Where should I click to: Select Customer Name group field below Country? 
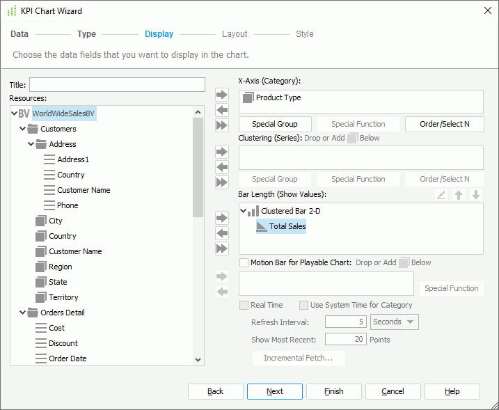point(75,251)
